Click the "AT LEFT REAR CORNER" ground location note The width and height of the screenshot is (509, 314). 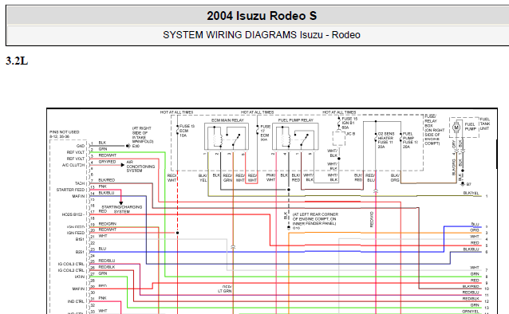click(x=315, y=219)
